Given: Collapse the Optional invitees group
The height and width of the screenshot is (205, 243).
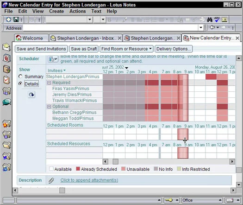Looking at the screenshot, I should pyautogui.click(x=49, y=107).
